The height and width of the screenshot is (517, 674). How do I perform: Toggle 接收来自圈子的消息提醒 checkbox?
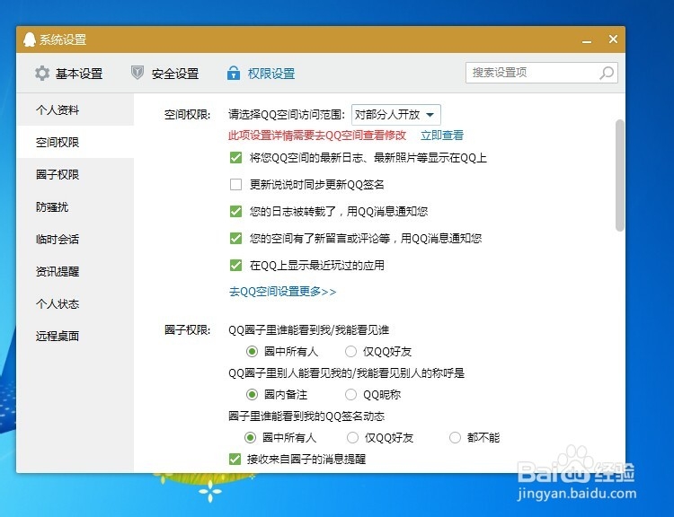pos(235,459)
